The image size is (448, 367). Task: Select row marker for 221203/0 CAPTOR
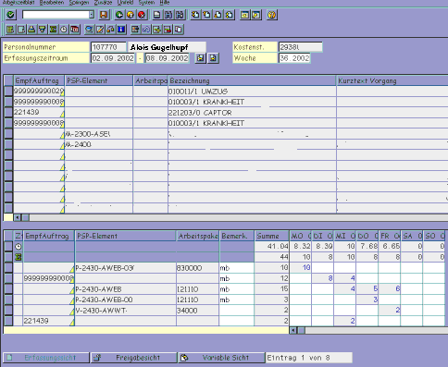coord(8,113)
